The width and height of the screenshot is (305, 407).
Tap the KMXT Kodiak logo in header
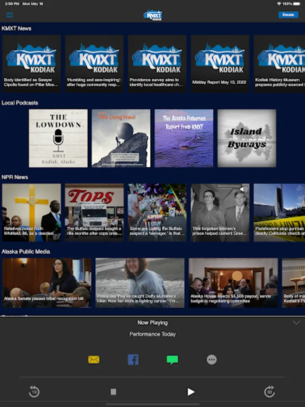coord(153,15)
